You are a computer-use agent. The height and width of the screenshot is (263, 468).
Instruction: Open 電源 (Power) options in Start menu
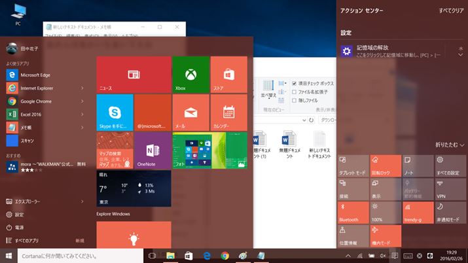[x=20, y=227]
